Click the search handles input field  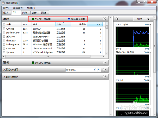79,70
